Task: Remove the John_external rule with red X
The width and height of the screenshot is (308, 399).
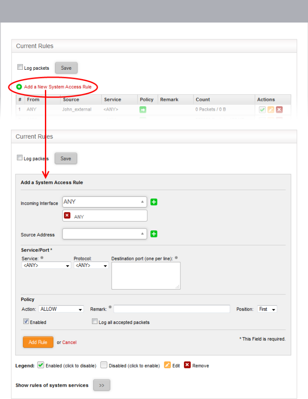Action: coord(279,109)
